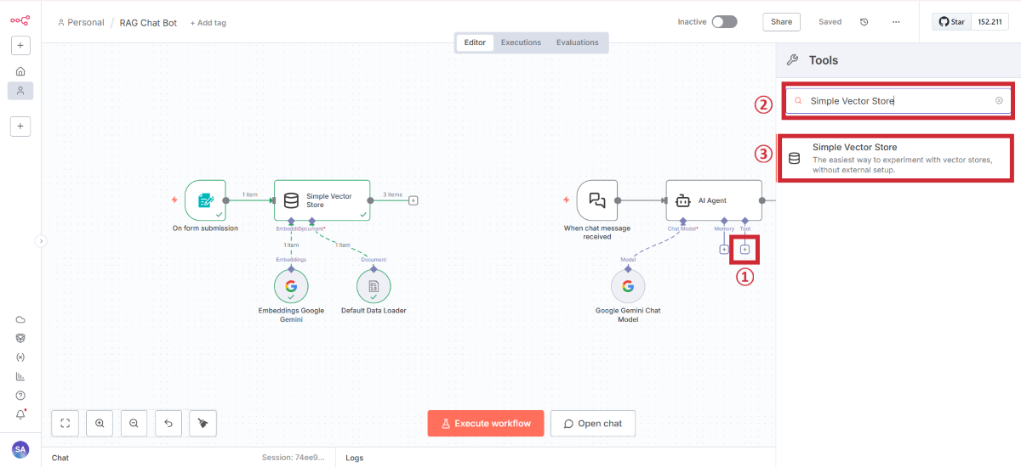Expand the collapsed left sidebar chevron
This screenshot has width=1021, height=467.
coord(40,241)
